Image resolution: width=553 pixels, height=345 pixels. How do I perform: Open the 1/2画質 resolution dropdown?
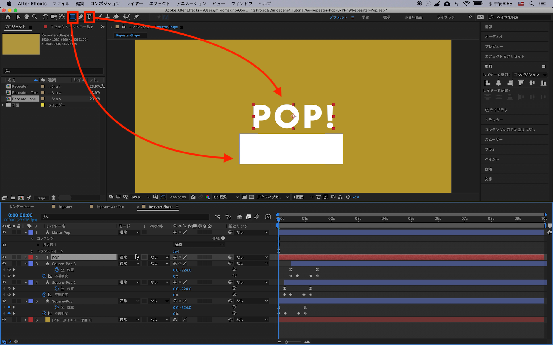click(226, 197)
